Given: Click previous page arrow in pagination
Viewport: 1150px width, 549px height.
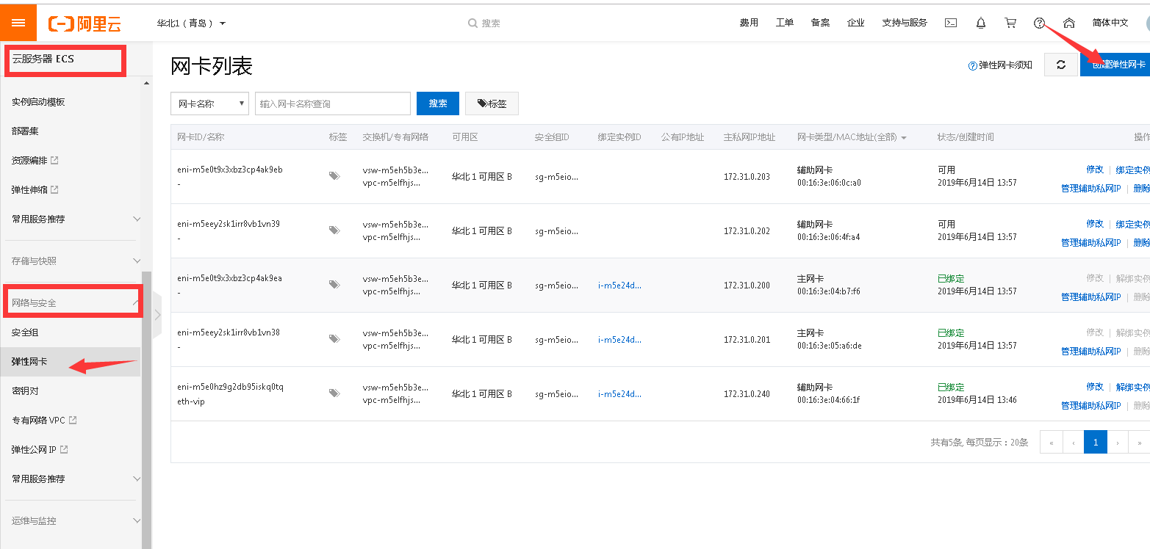Looking at the screenshot, I should click(x=1074, y=443).
